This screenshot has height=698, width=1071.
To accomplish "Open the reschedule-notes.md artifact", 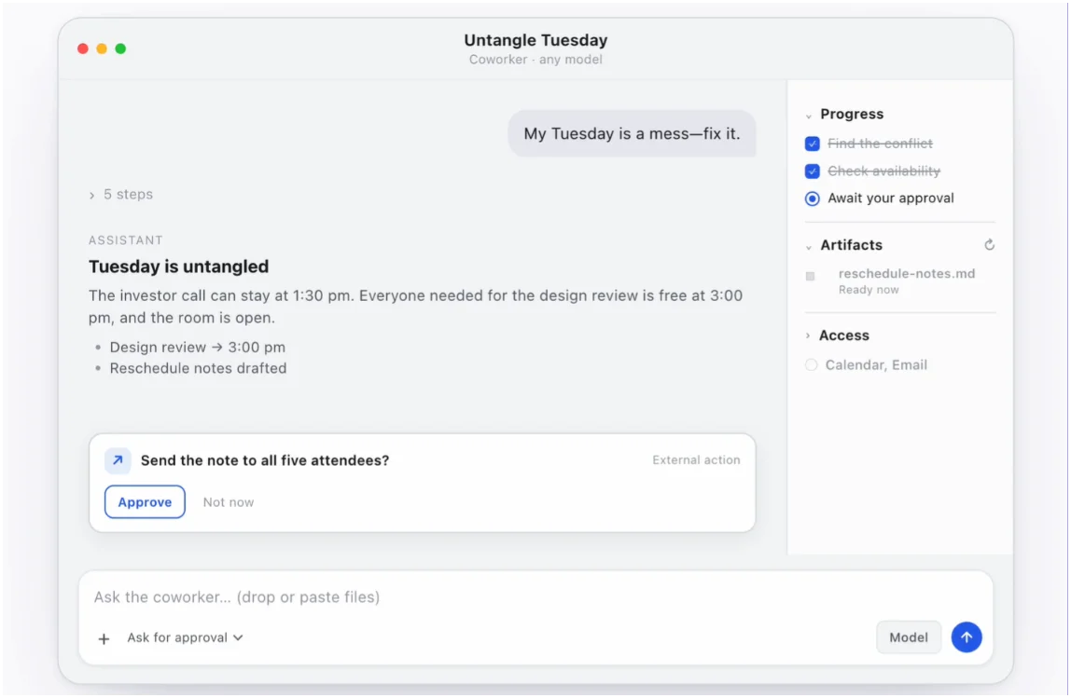I will pos(907,274).
